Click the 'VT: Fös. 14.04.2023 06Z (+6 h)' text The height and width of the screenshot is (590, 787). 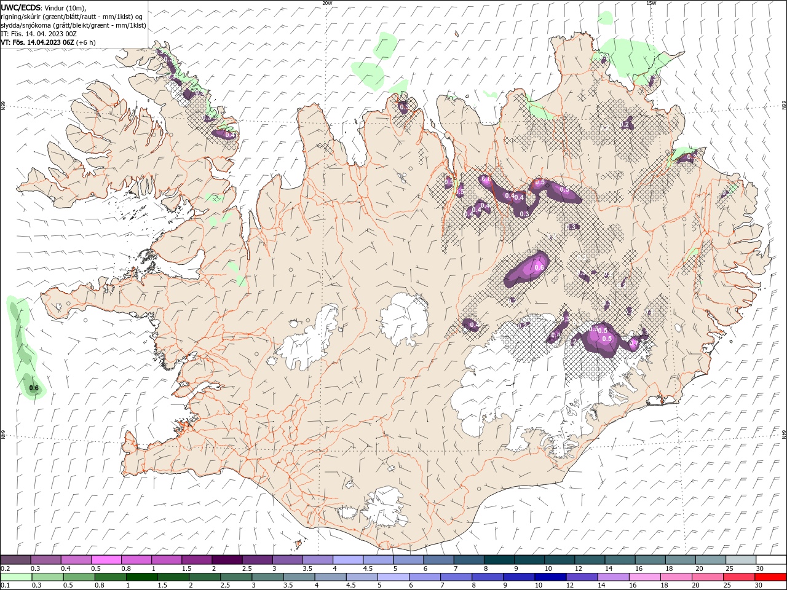tap(48, 42)
